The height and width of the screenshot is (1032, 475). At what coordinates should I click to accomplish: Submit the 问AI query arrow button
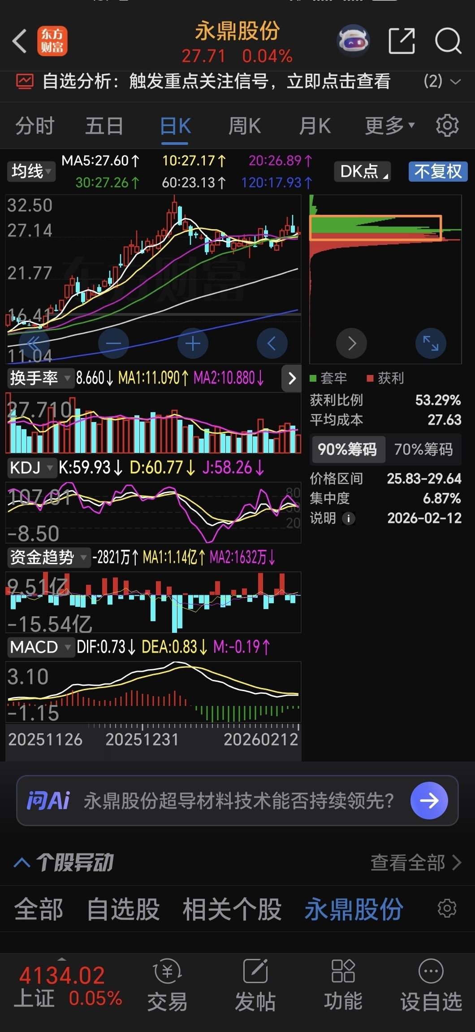click(x=429, y=801)
